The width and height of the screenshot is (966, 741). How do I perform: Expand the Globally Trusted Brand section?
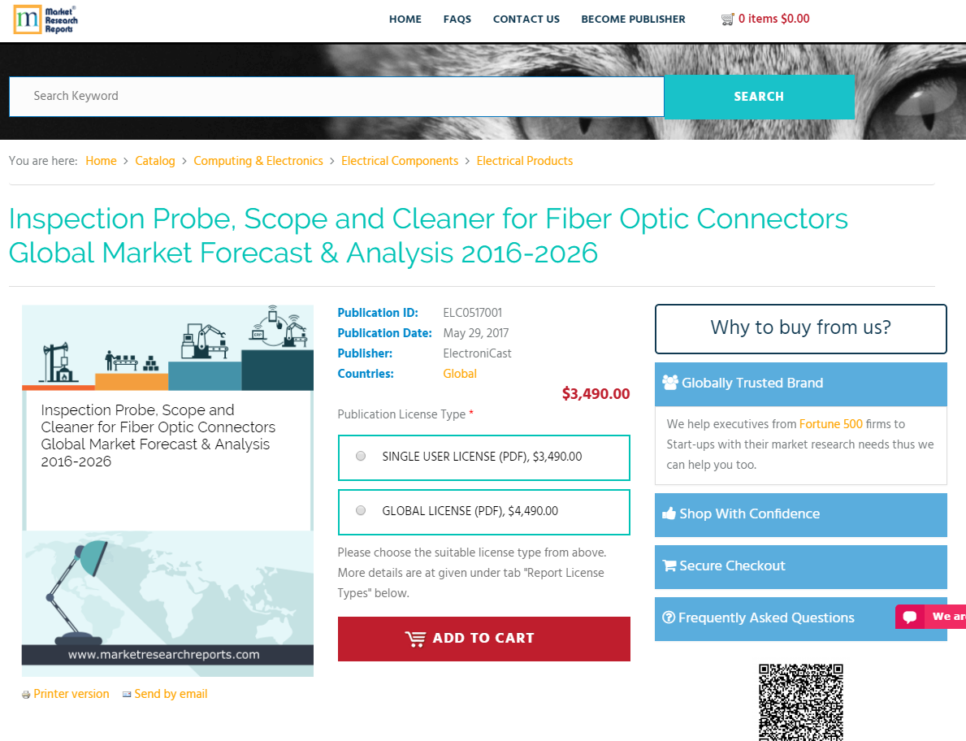tap(800, 383)
